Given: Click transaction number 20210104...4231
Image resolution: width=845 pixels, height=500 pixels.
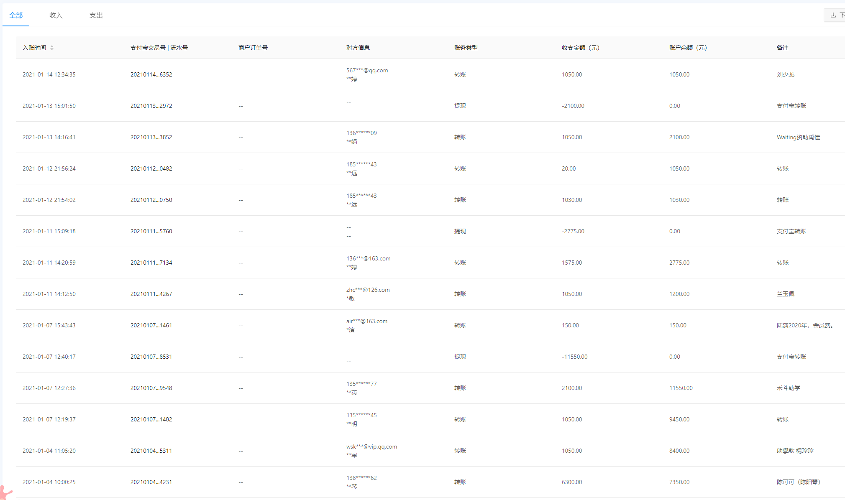Looking at the screenshot, I should tap(151, 482).
